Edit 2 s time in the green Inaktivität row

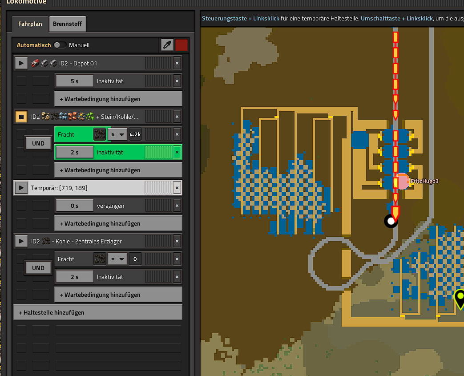point(75,152)
